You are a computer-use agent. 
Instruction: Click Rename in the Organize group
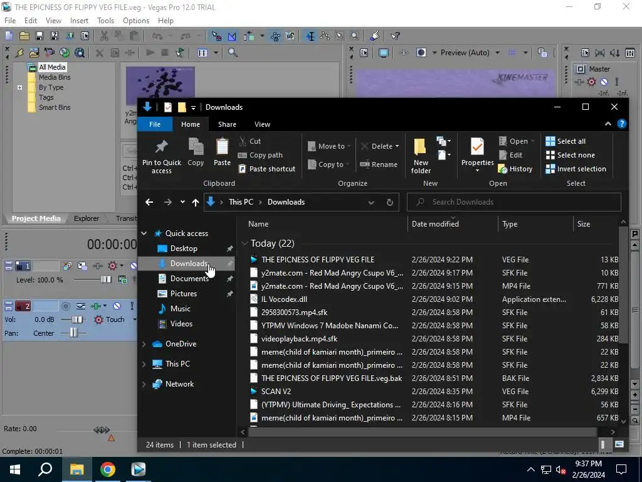pos(379,164)
